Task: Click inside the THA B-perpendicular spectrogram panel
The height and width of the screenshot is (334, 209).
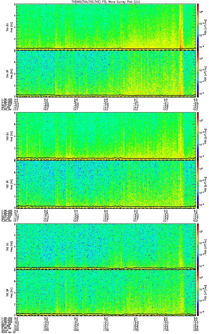Action: 106,26
